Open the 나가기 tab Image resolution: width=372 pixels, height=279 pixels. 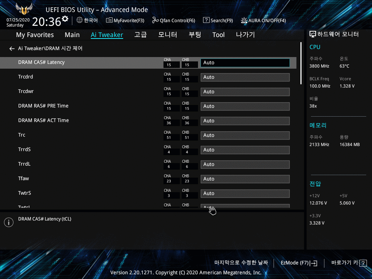[245, 35]
